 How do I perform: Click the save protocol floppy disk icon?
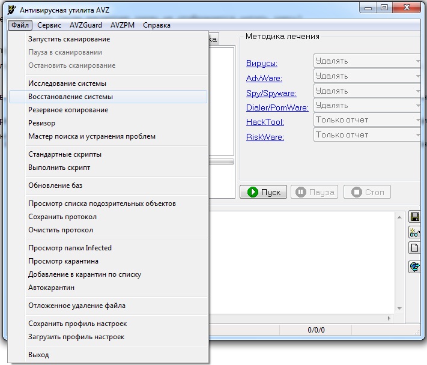click(x=415, y=217)
